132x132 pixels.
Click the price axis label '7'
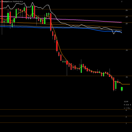click(x=126, y=124)
